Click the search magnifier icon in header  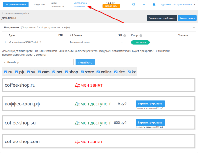[x=134, y=5]
